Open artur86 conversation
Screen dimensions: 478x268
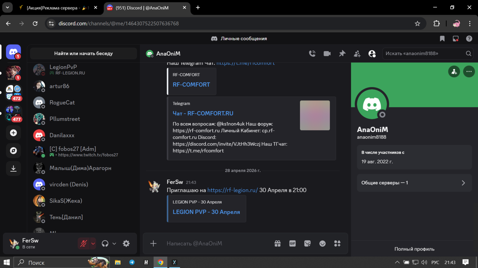click(x=83, y=86)
